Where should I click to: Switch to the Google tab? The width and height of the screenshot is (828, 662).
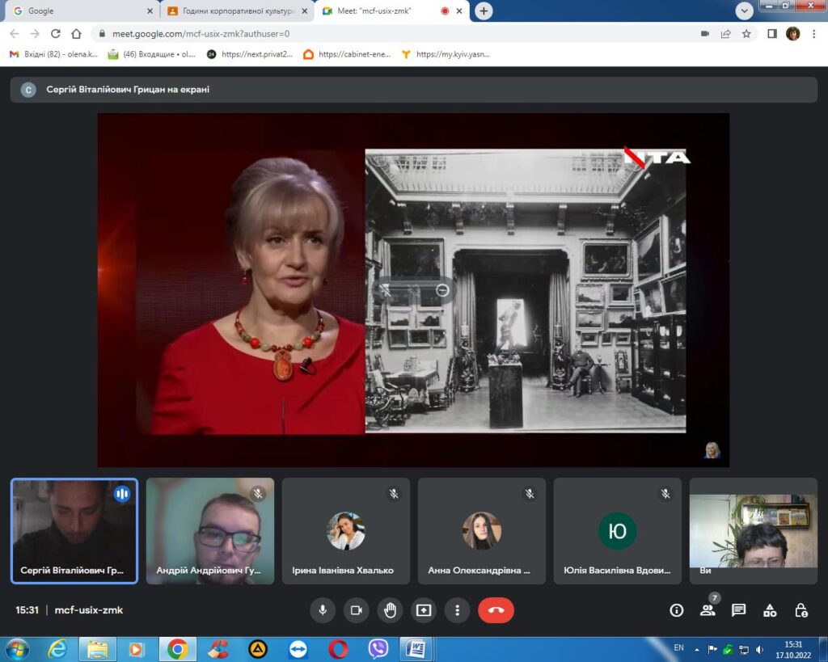tap(78, 11)
